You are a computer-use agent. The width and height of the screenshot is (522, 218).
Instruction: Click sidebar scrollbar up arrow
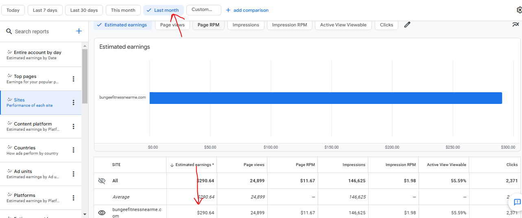(x=85, y=45)
